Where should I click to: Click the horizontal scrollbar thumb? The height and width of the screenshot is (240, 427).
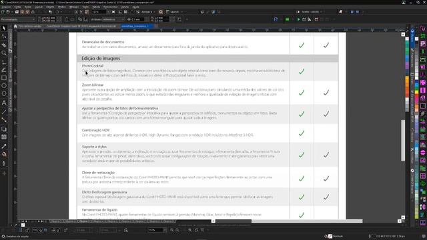tap(307, 221)
